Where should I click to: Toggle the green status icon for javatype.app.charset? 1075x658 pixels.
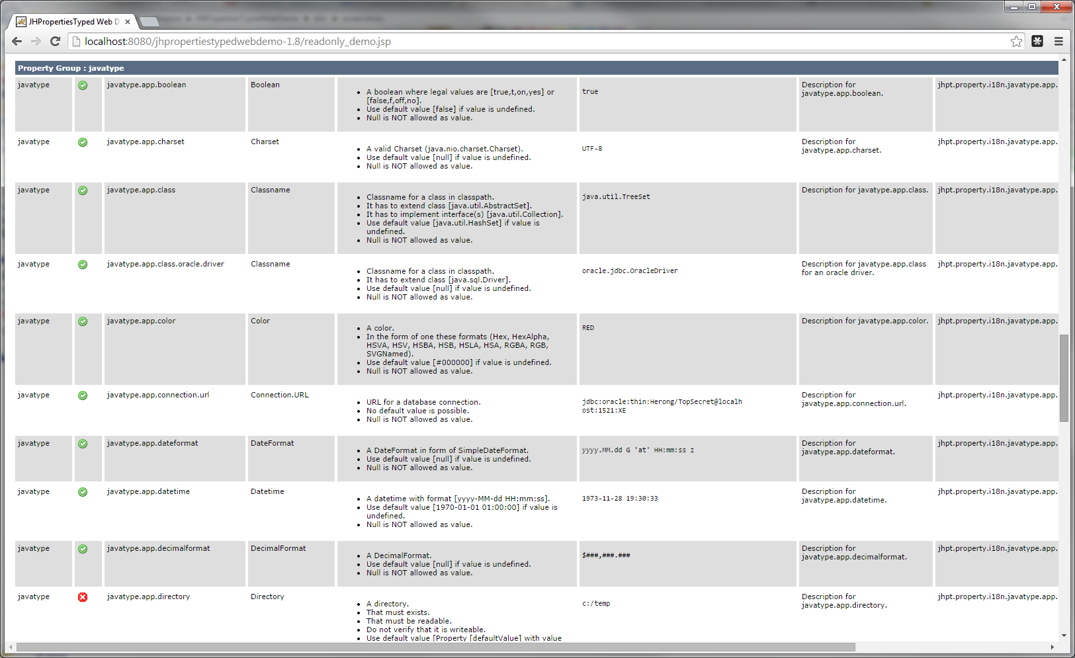click(83, 142)
